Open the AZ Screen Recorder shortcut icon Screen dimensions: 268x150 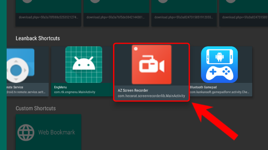[x=152, y=65]
